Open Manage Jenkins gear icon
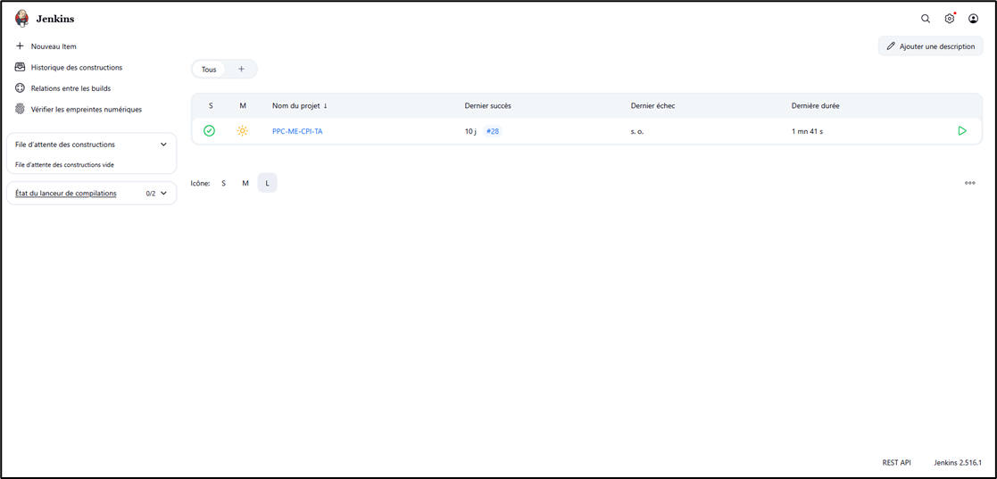This screenshot has height=479, width=997. pos(950,19)
